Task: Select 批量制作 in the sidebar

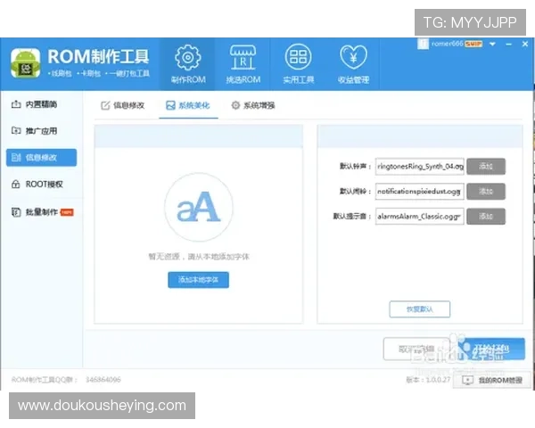Action: (41, 212)
